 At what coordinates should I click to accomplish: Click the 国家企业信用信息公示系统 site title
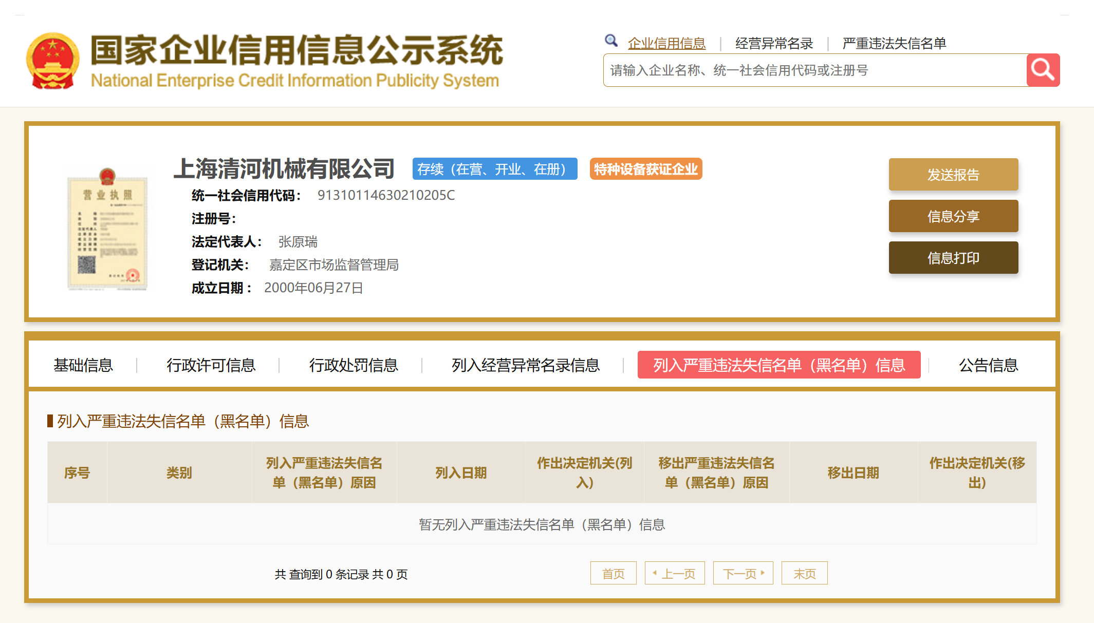point(296,51)
